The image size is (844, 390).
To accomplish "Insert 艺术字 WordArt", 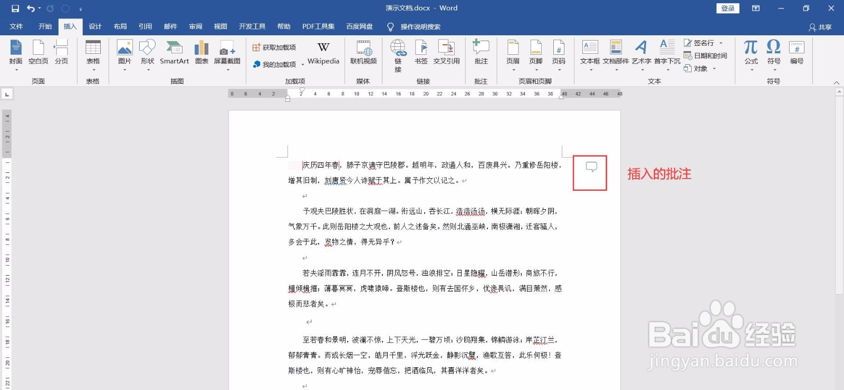I will [x=641, y=55].
